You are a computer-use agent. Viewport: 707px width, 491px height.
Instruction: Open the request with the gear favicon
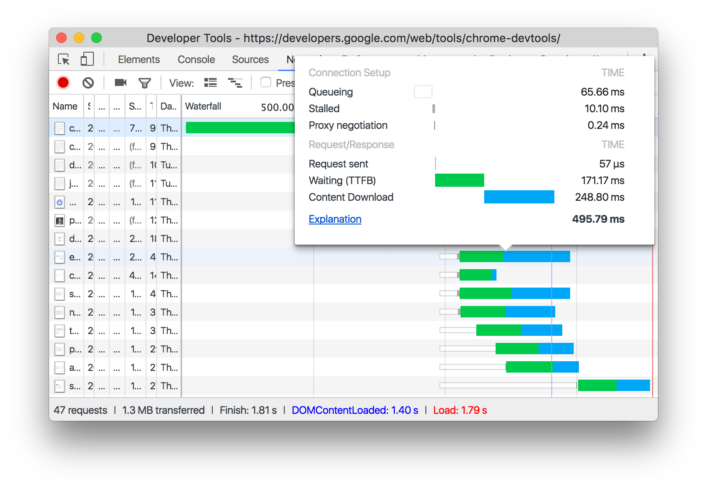point(60,202)
